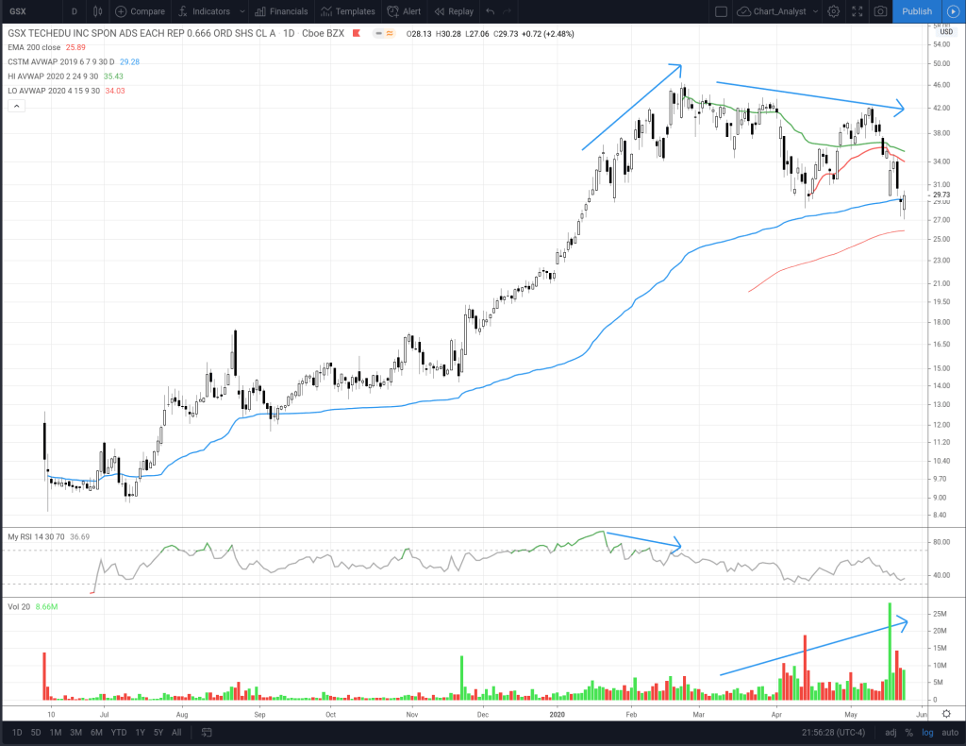Open the time axis settings gear
The width and height of the screenshot is (966, 746).
coord(946,714)
